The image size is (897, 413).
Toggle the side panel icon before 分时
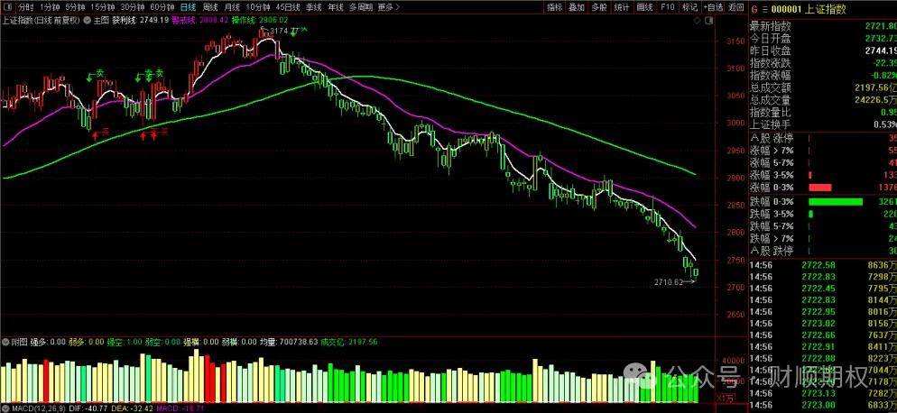tap(7, 7)
